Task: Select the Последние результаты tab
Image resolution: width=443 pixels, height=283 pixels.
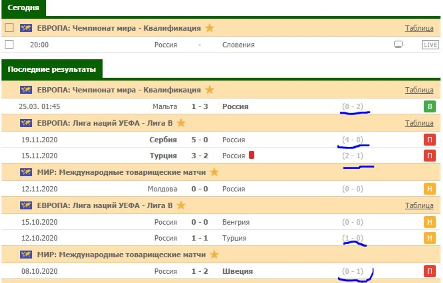Action: (x=52, y=69)
